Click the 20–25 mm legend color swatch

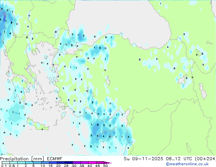coord(61,163)
